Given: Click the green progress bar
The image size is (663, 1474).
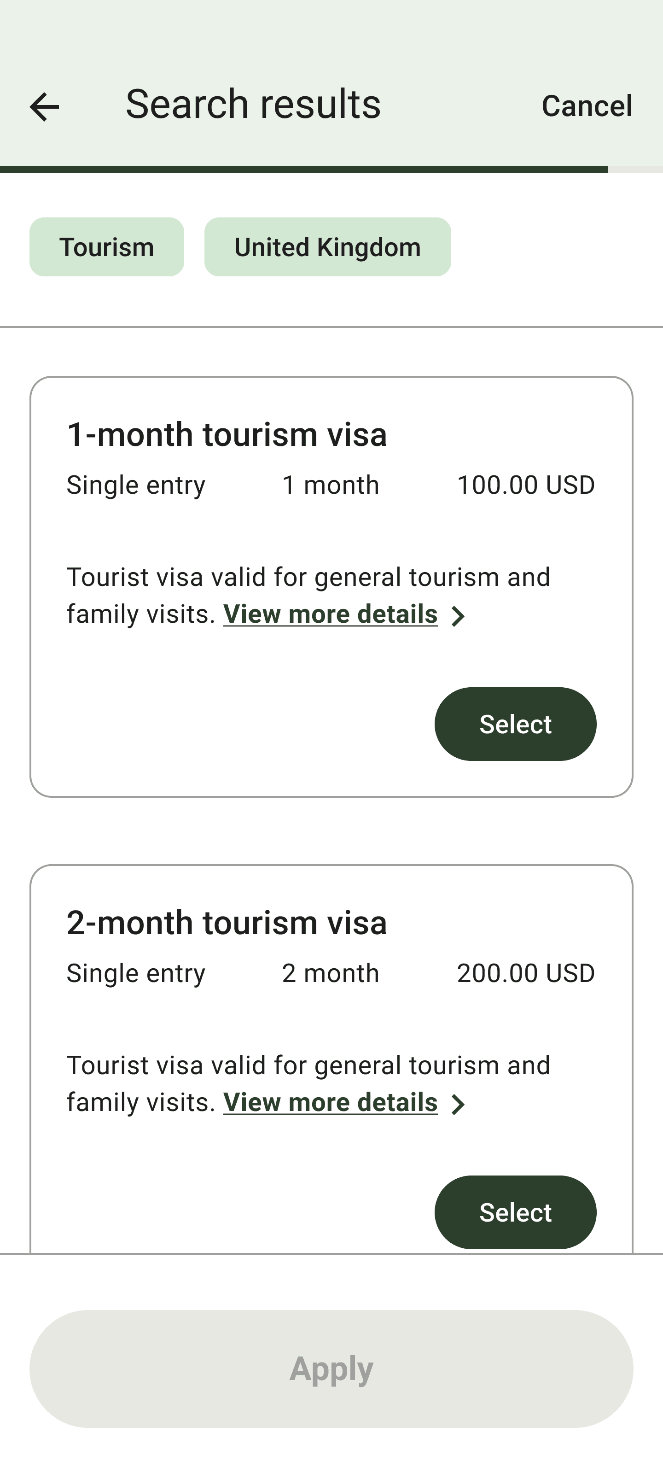Looking at the screenshot, I should pyautogui.click(x=303, y=170).
